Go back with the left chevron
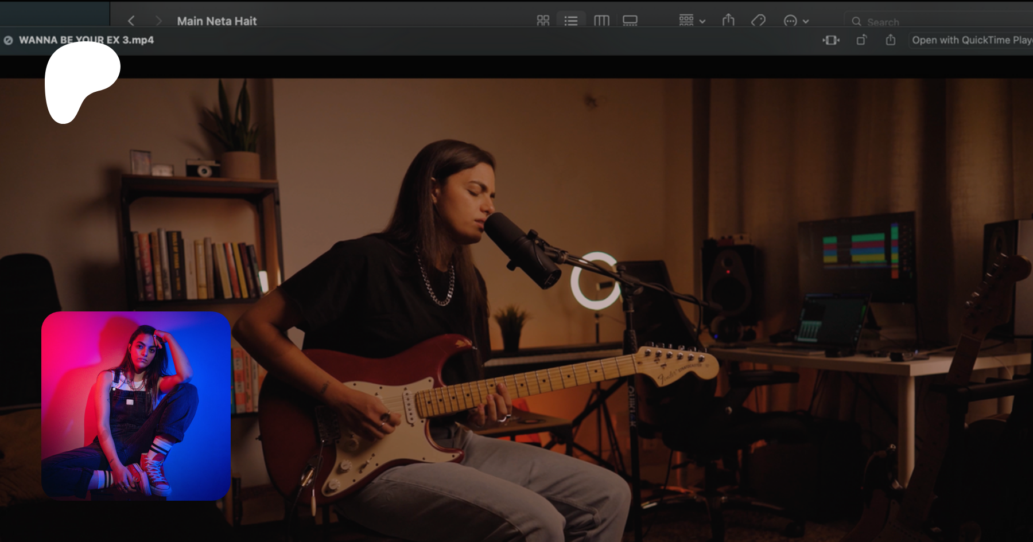The width and height of the screenshot is (1033, 542). pyautogui.click(x=131, y=21)
